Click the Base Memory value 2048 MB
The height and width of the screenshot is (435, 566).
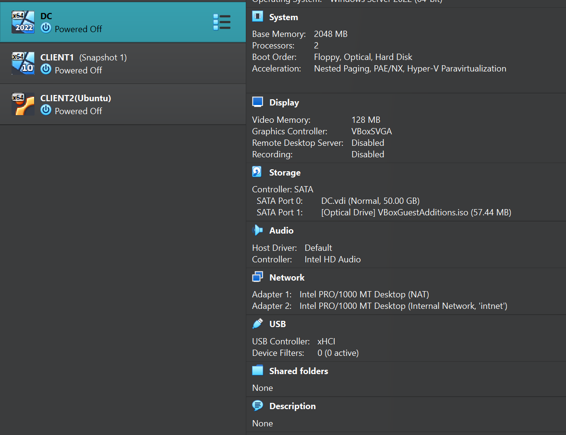331,34
